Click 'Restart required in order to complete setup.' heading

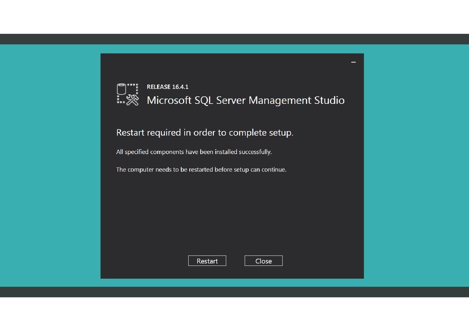(205, 133)
